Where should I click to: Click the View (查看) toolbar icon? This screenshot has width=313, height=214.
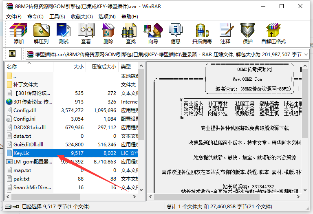pos(86,31)
